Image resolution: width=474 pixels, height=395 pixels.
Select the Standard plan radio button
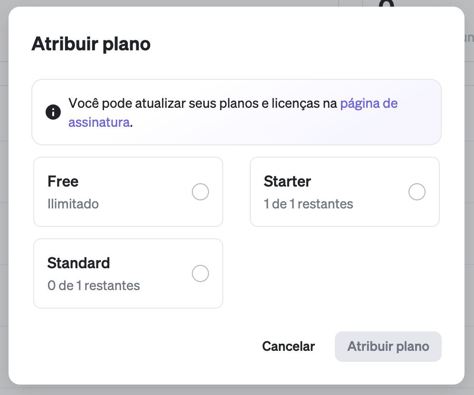200,273
